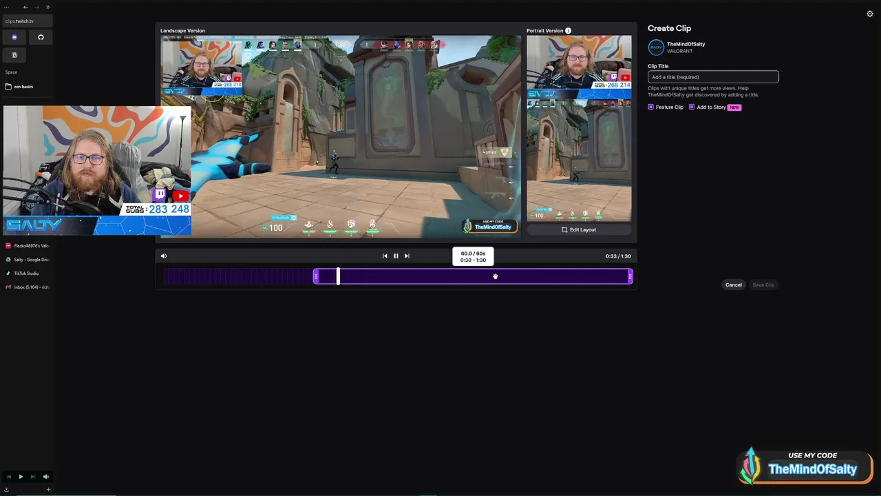Pause the clip preview
The height and width of the screenshot is (496, 881).
[x=396, y=256]
